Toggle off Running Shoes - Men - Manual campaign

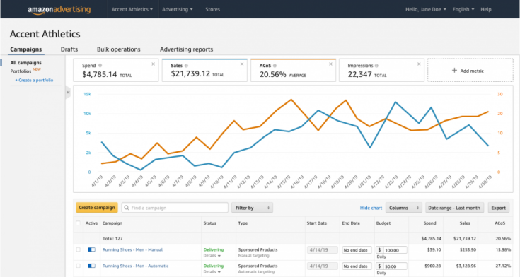[91, 249]
